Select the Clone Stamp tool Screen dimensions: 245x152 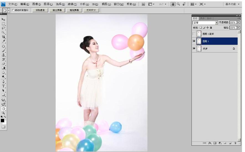click(x=3, y=55)
